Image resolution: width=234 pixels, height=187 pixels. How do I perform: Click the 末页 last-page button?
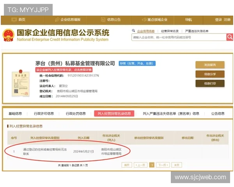click(177, 165)
